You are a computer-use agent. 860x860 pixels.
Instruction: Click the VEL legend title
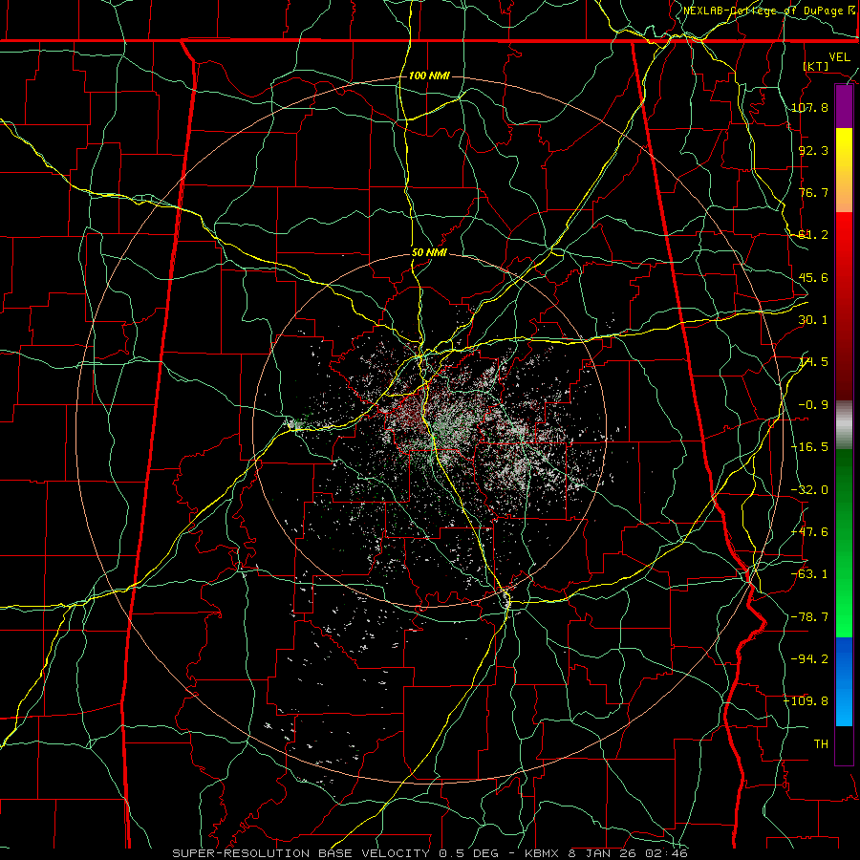pos(839,56)
